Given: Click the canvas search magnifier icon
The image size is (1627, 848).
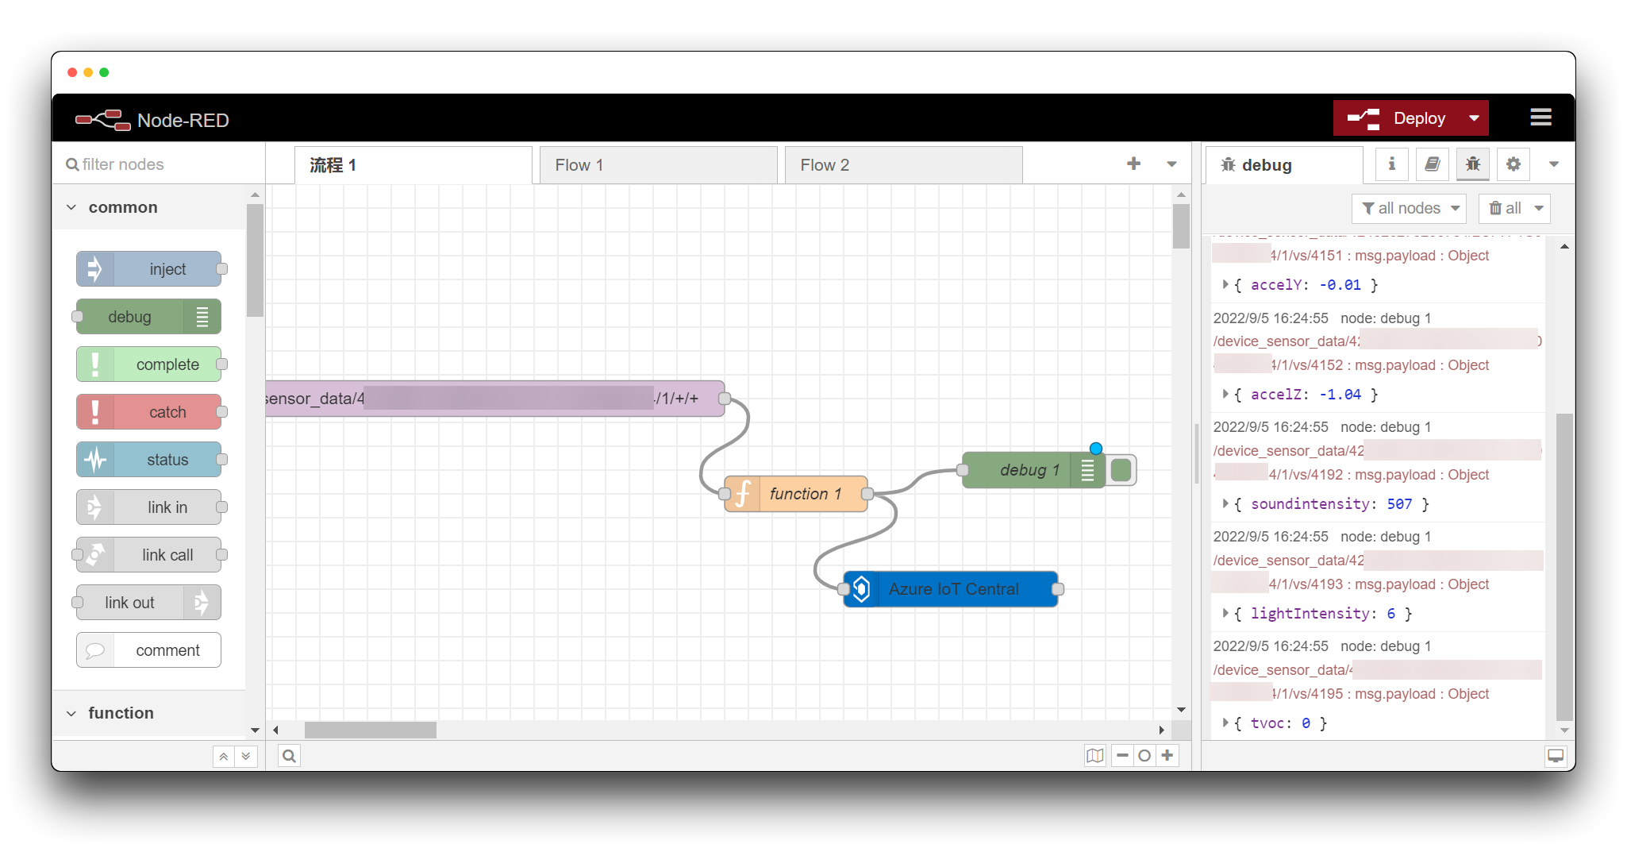Looking at the screenshot, I should click(x=289, y=756).
